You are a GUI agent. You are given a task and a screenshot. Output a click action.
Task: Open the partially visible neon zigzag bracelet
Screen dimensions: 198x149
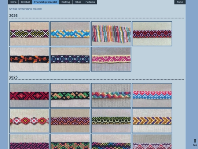[111, 142]
